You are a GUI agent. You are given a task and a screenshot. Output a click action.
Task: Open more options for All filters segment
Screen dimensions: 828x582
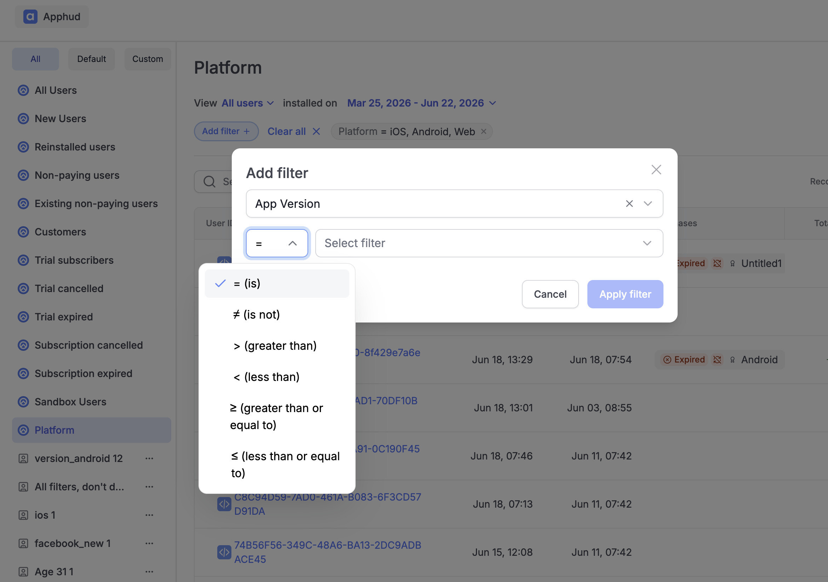point(149,487)
